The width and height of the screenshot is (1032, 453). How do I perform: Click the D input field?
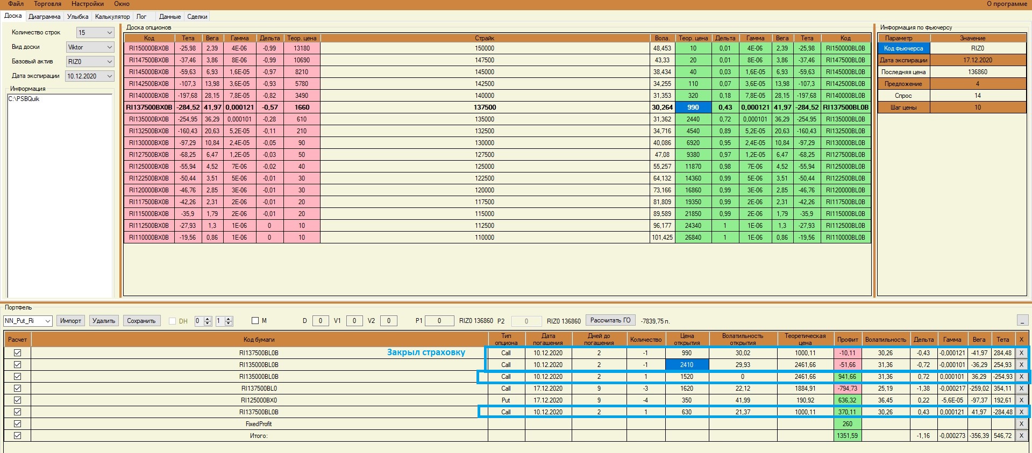click(321, 321)
